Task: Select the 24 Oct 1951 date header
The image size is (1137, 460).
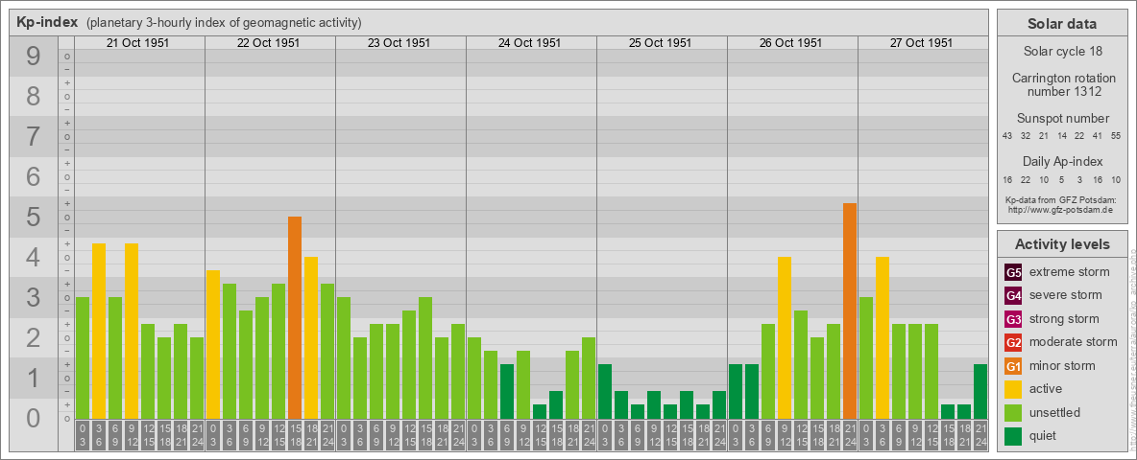Action: (531, 43)
